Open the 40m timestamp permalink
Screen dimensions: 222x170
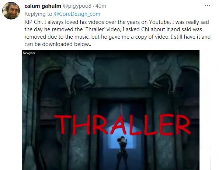click(x=101, y=6)
